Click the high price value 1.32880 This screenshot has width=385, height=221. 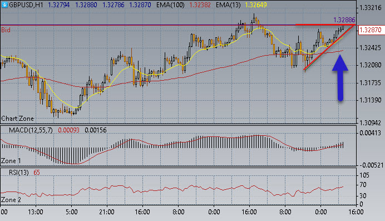click(86, 5)
